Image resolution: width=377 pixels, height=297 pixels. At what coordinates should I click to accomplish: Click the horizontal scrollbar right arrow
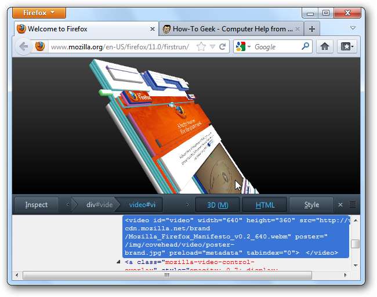[345, 275]
